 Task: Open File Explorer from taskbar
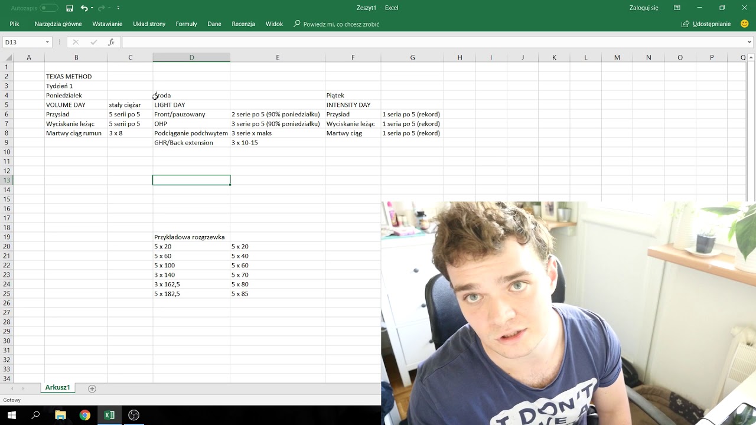[60, 415]
